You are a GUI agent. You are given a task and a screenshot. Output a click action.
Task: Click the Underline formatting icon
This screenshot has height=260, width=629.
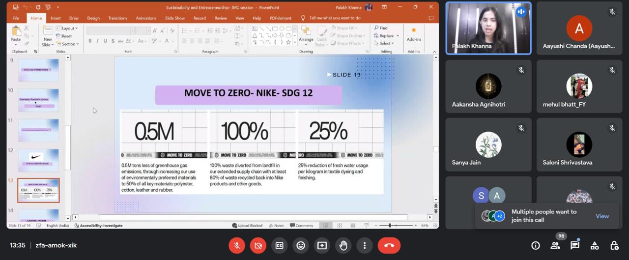tap(105, 41)
